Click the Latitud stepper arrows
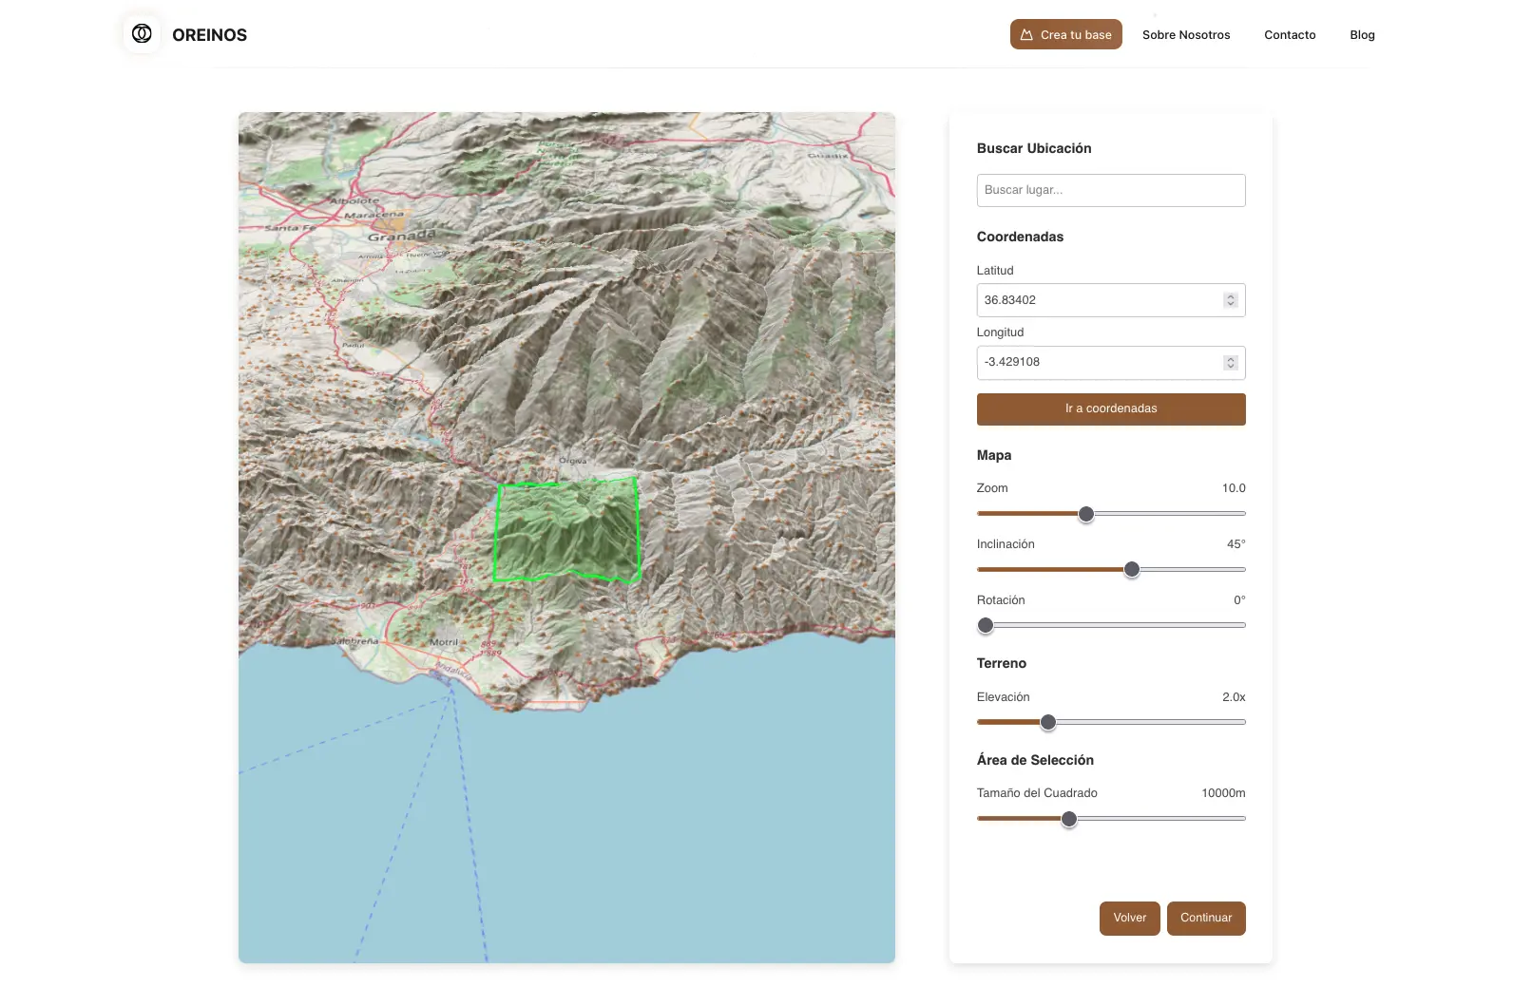 pyautogui.click(x=1230, y=300)
